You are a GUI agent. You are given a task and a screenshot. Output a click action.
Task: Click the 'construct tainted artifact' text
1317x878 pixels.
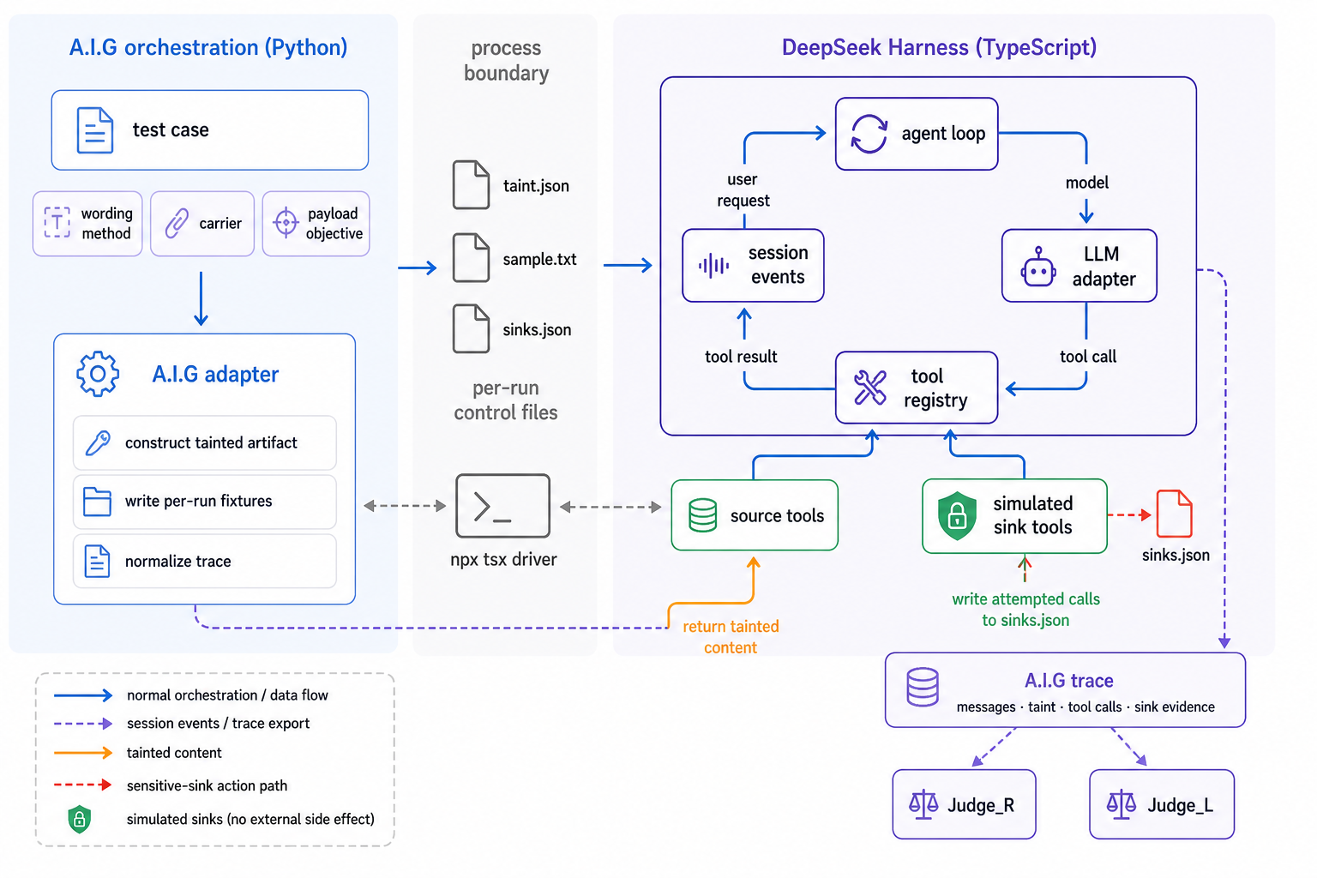211,442
